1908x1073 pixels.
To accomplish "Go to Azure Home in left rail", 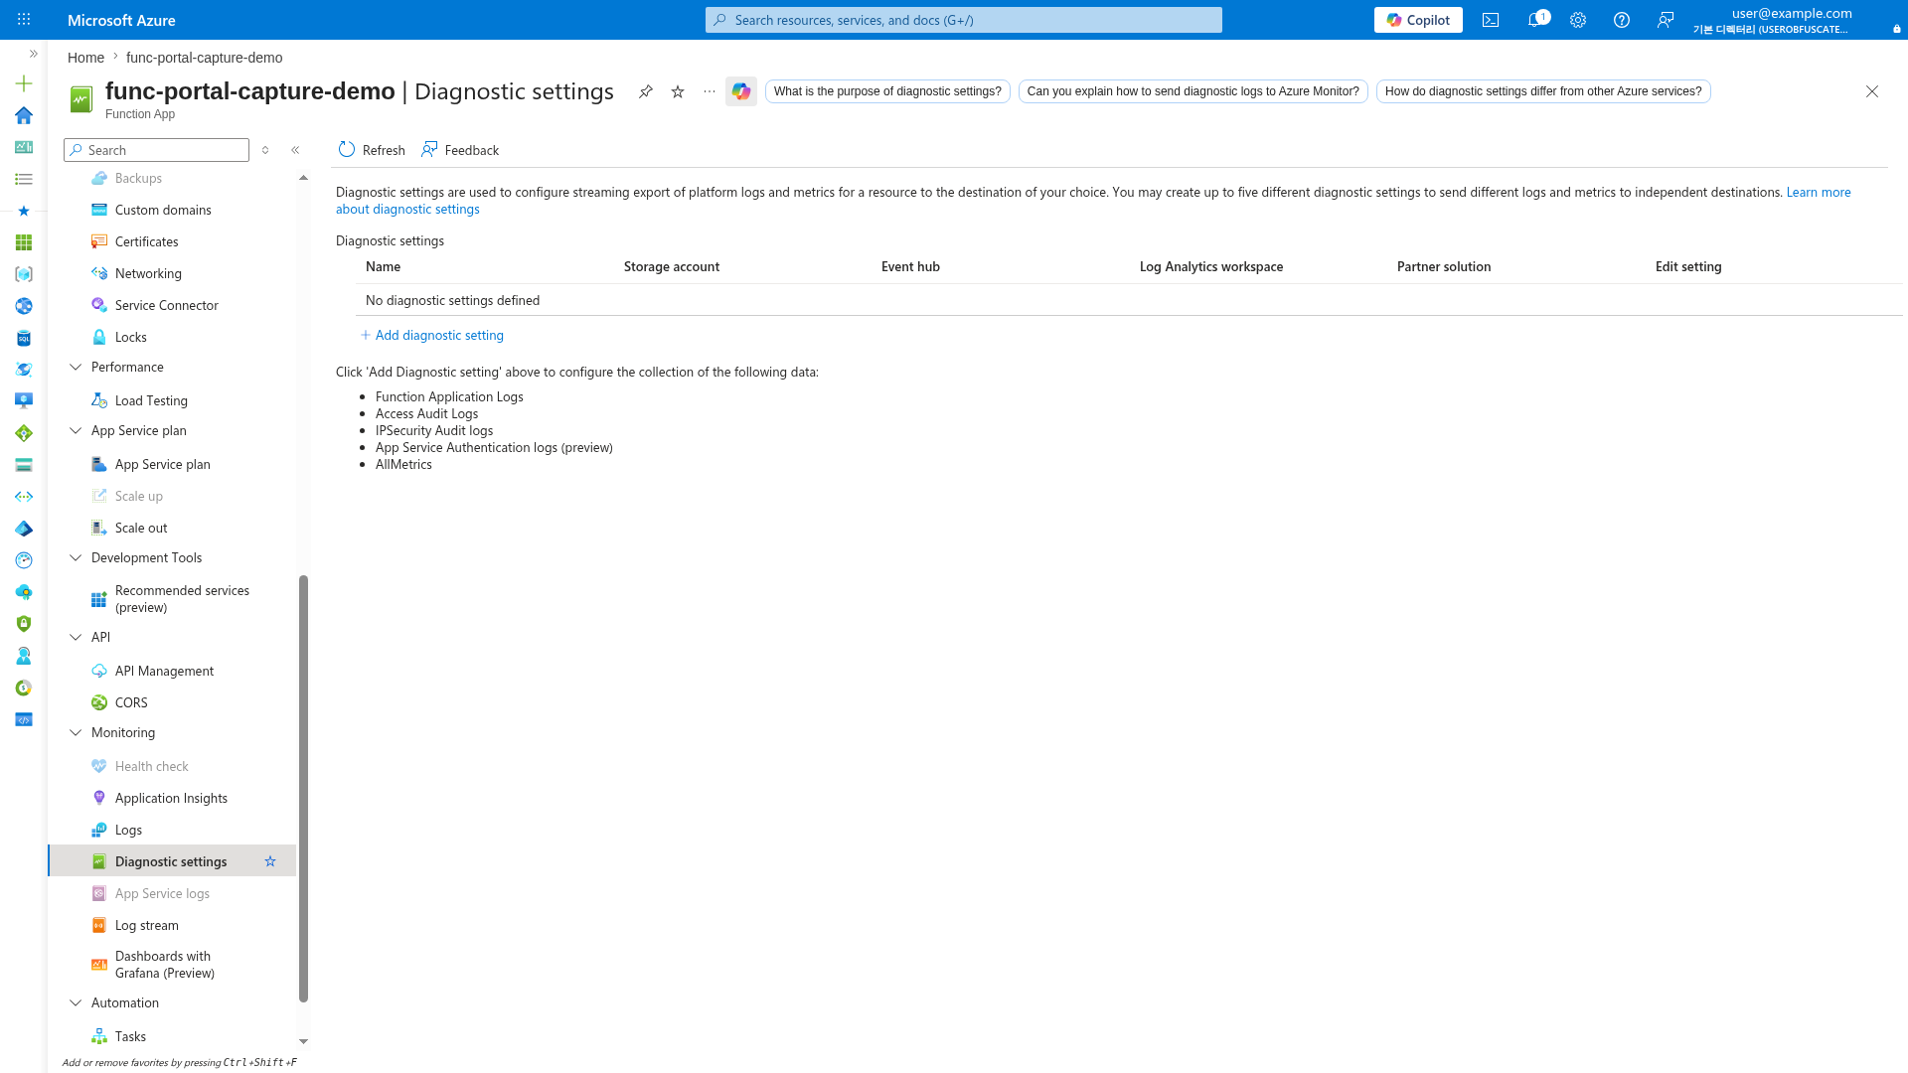I will point(24,115).
